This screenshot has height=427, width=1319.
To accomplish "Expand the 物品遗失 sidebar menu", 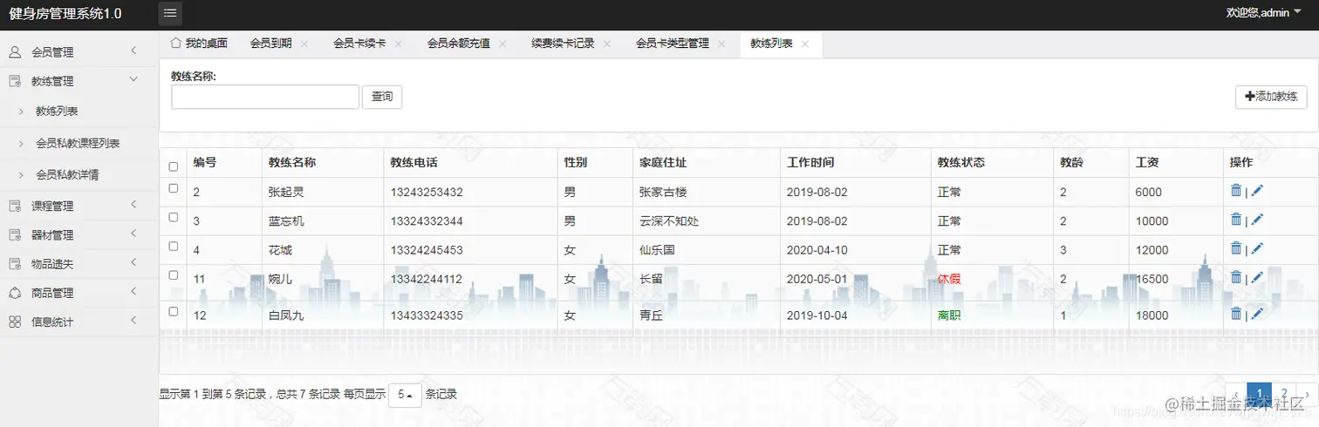I will pos(133,263).
